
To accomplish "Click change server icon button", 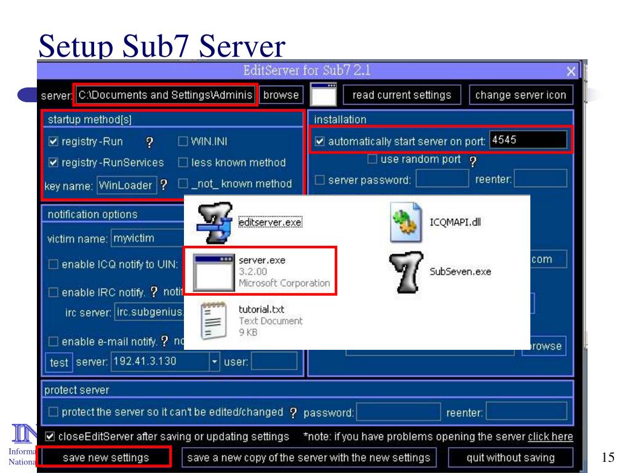I will click(520, 95).
